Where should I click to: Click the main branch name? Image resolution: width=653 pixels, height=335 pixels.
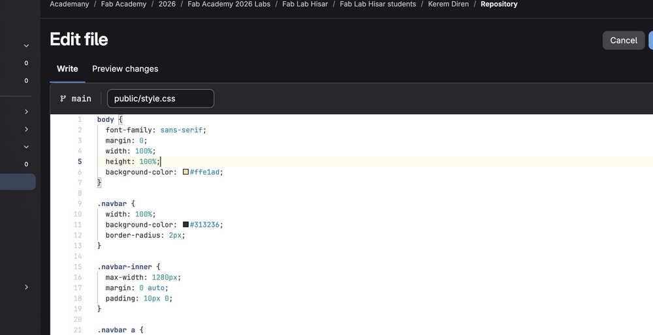coord(81,98)
